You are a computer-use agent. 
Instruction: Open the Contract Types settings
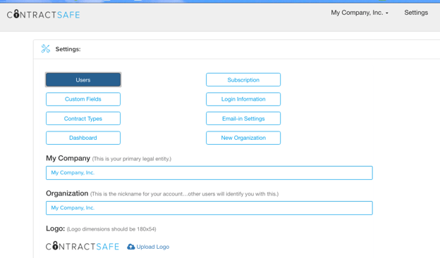click(x=83, y=118)
